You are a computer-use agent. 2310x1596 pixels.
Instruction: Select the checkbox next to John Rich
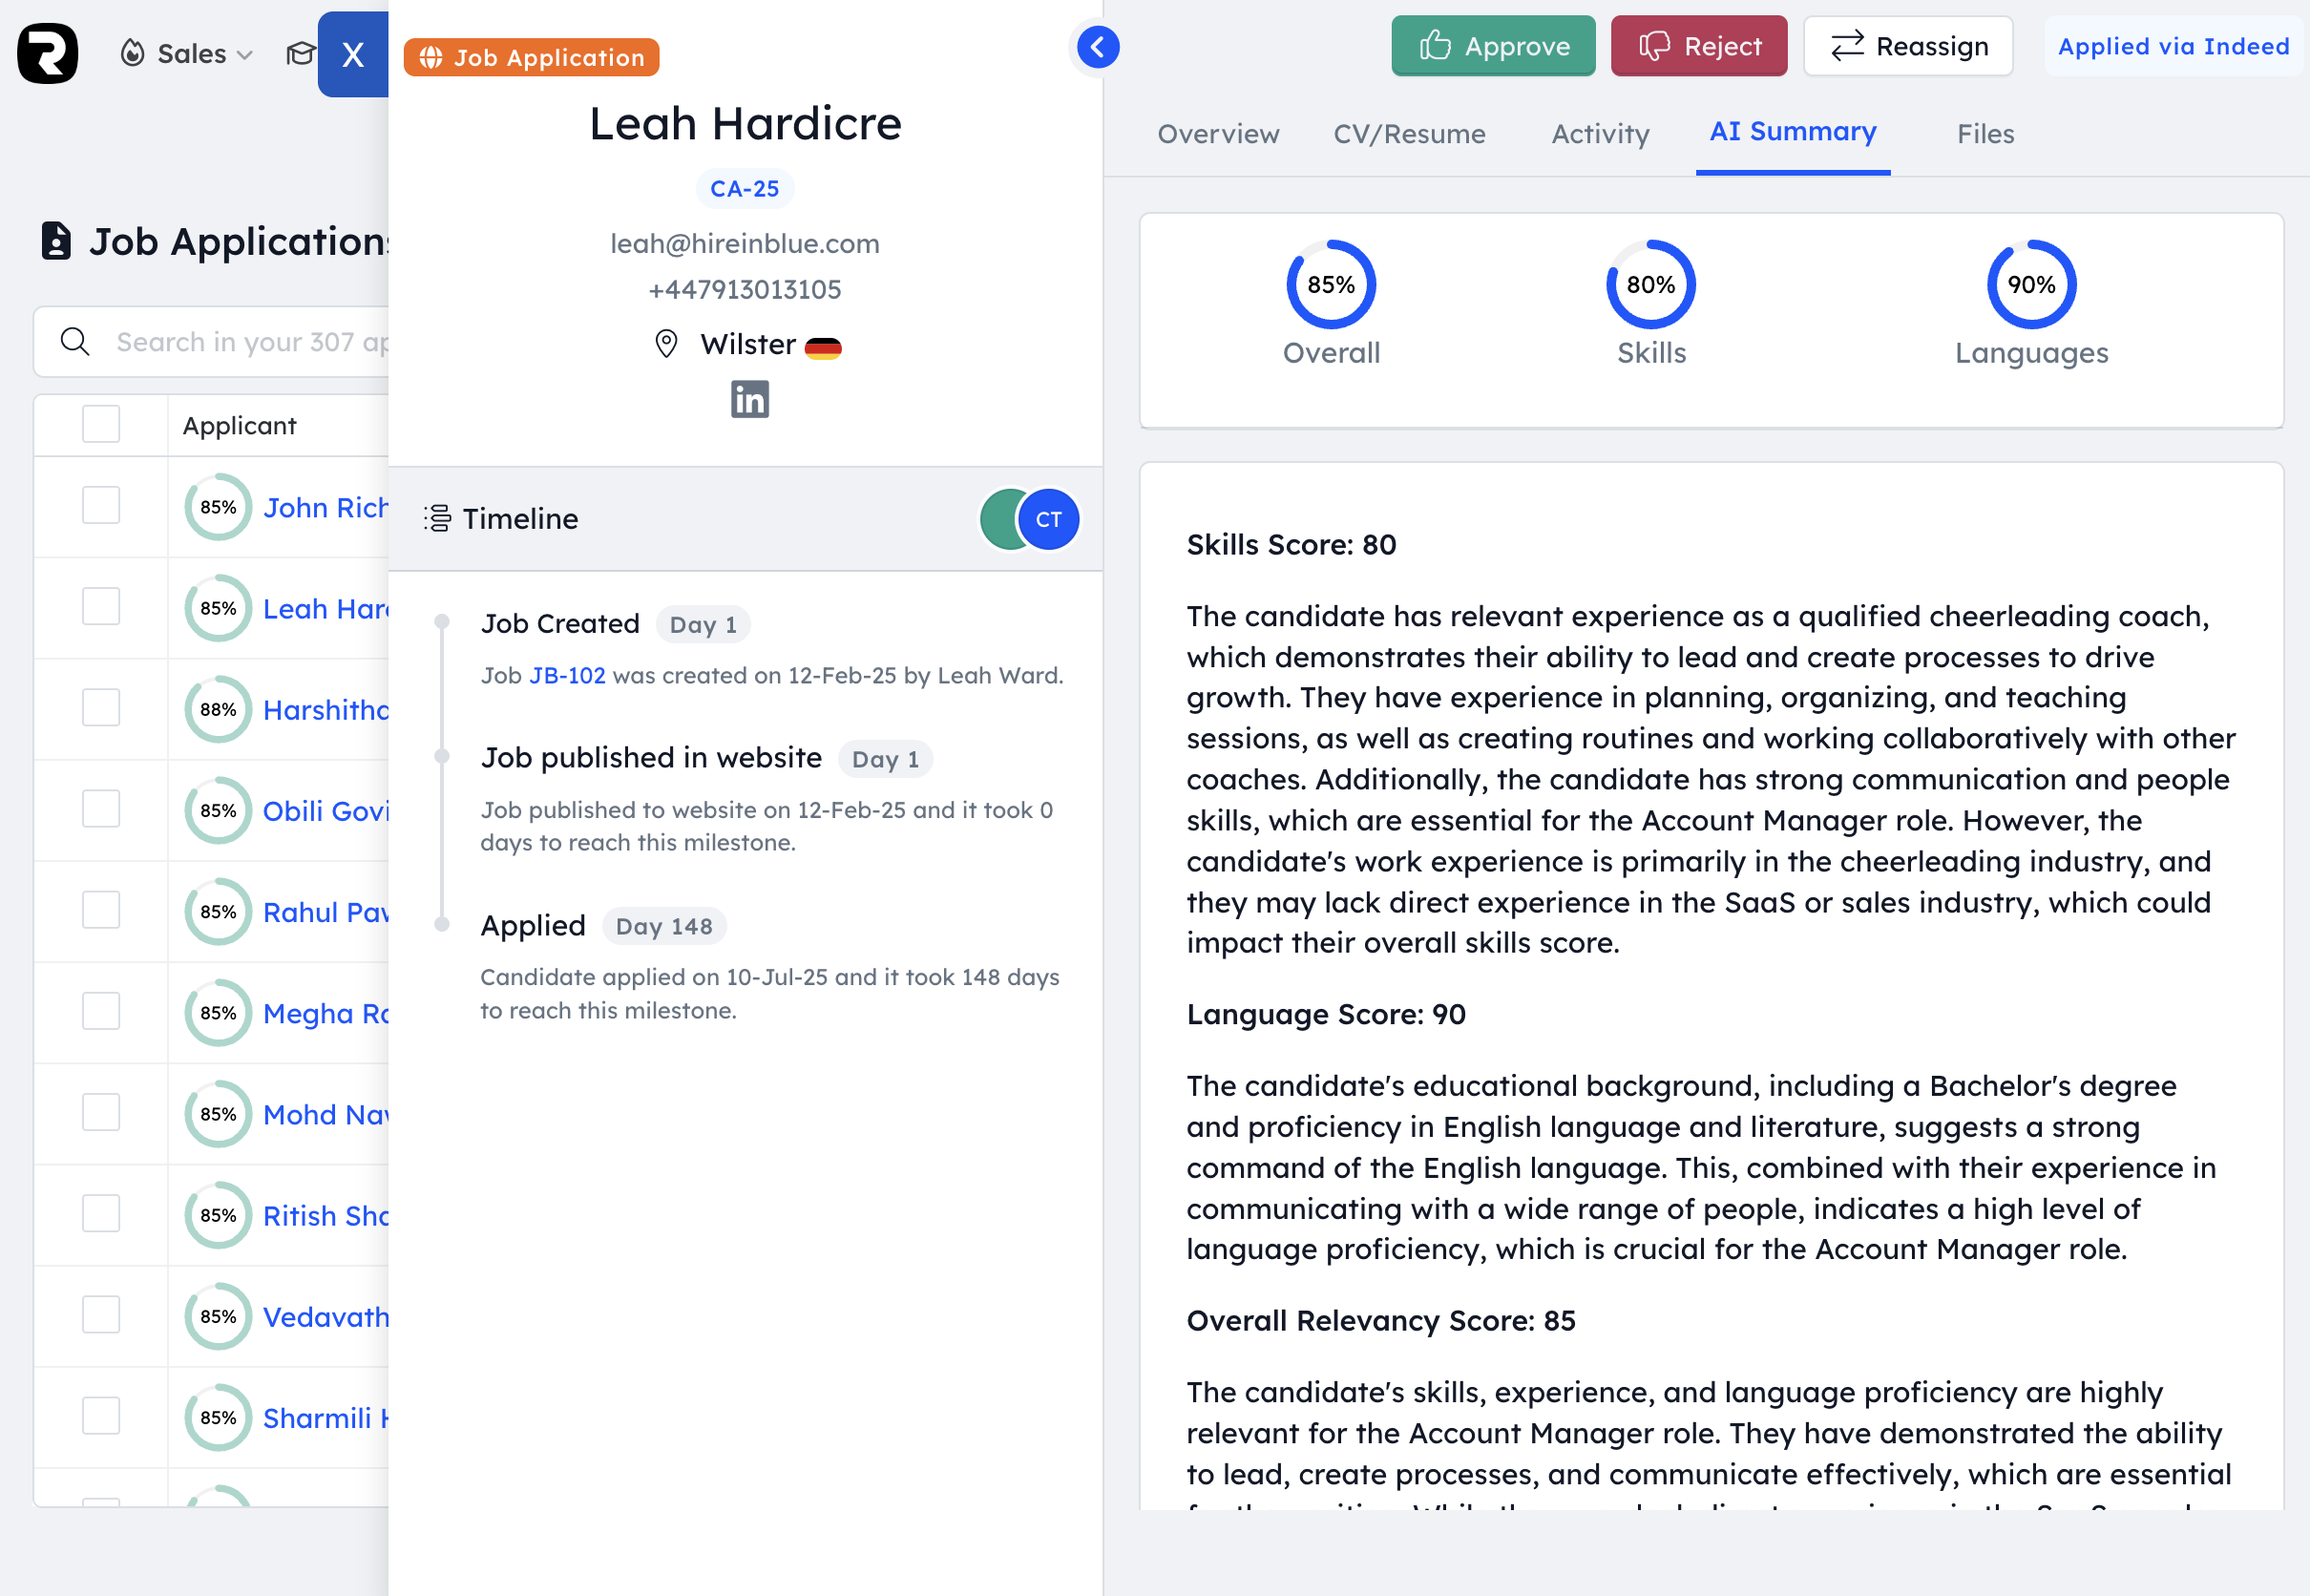pyautogui.click(x=100, y=506)
